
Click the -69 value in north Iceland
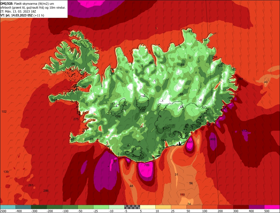coord(182,65)
